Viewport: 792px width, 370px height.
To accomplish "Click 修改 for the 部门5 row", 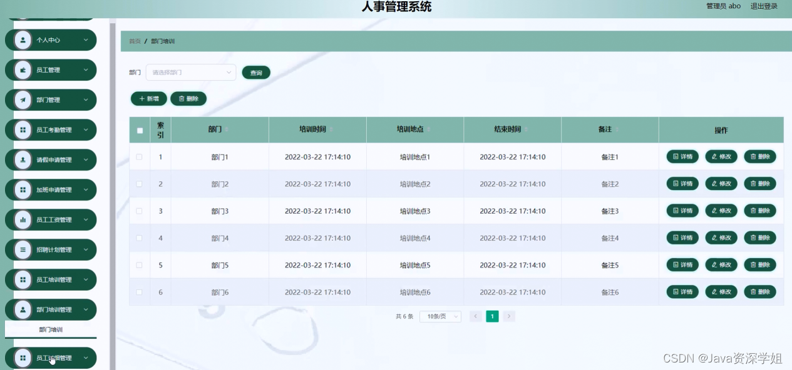I will 721,265.
